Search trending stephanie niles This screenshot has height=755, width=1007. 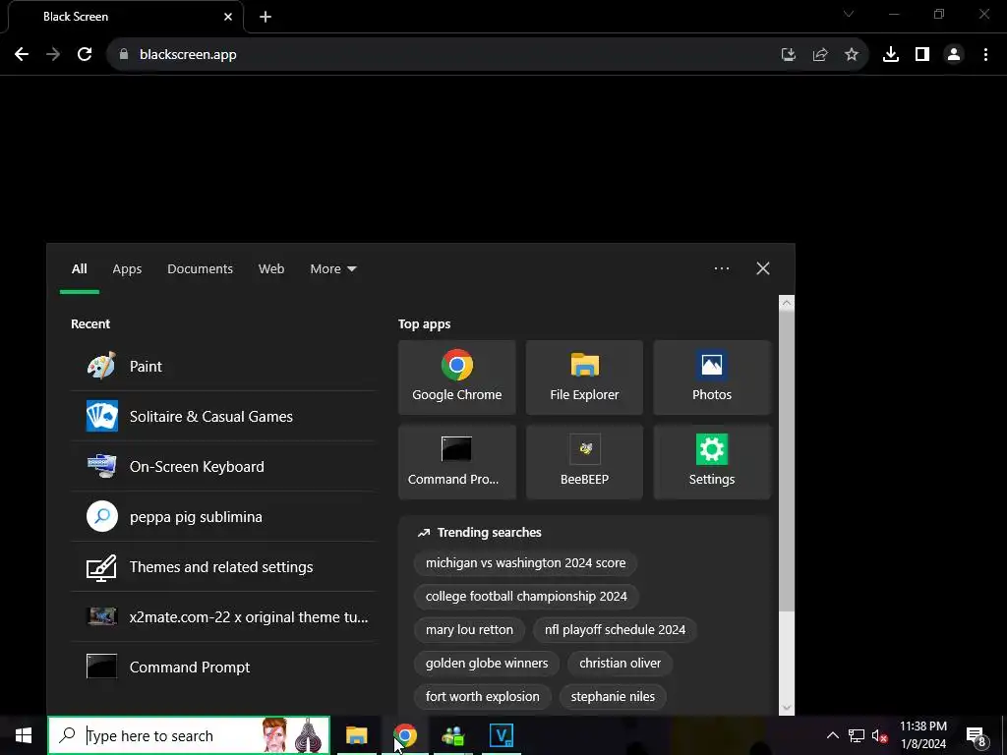[613, 697]
